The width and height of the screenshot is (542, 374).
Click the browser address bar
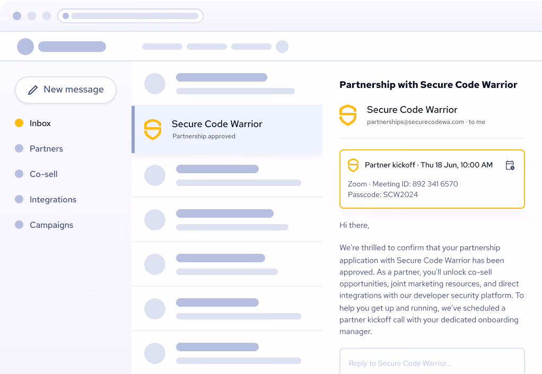click(130, 16)
